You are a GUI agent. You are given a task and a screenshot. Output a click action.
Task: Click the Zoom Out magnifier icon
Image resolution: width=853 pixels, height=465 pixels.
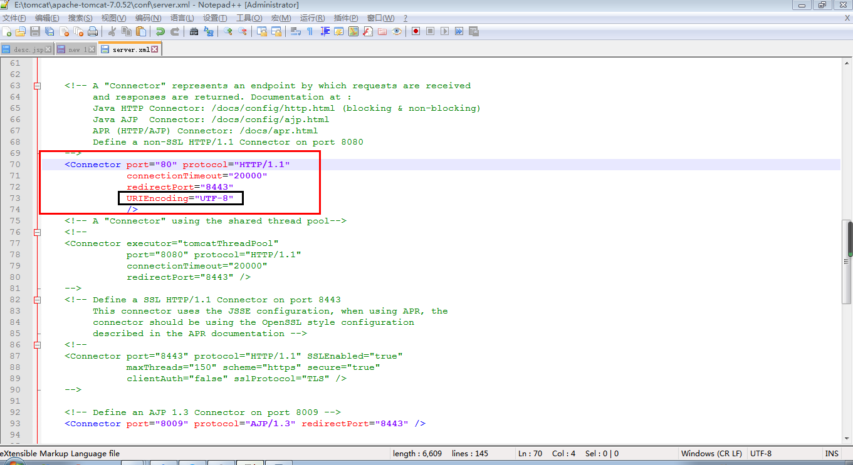243,31
